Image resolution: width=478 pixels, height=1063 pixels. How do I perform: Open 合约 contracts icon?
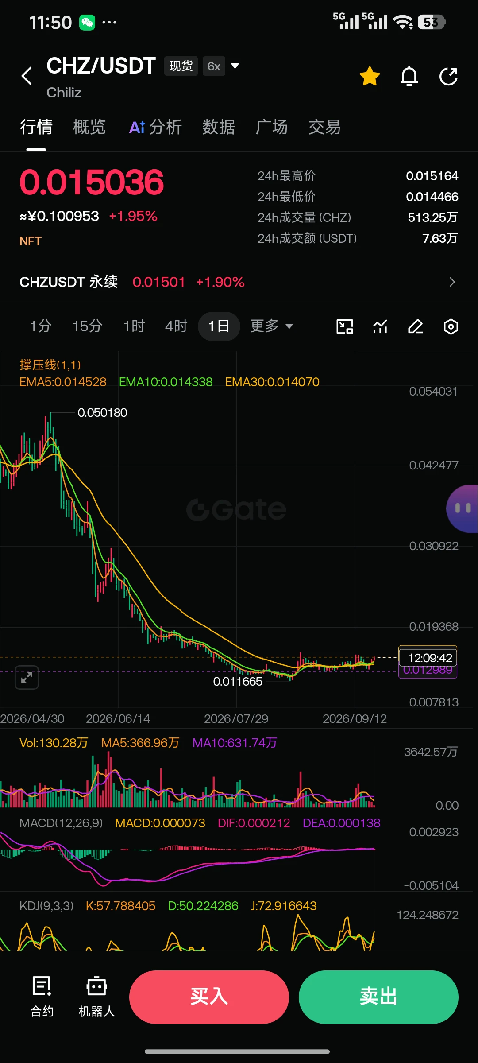42,997
